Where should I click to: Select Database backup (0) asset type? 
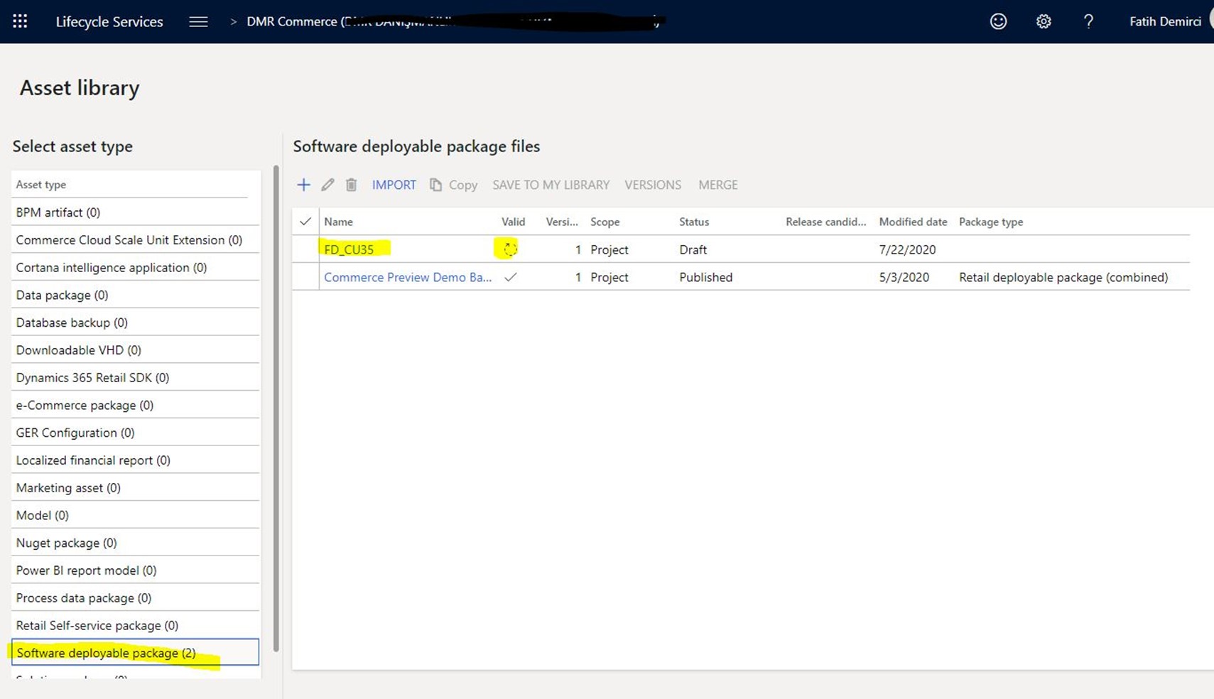click(135, 323)
